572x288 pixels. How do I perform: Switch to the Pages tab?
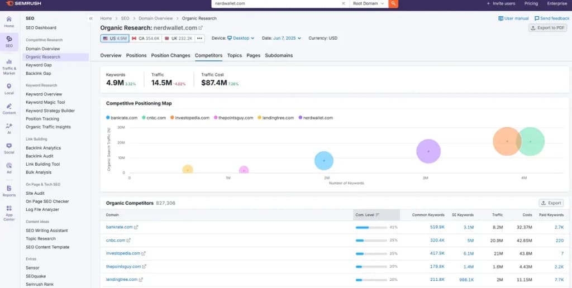[254, 55]
